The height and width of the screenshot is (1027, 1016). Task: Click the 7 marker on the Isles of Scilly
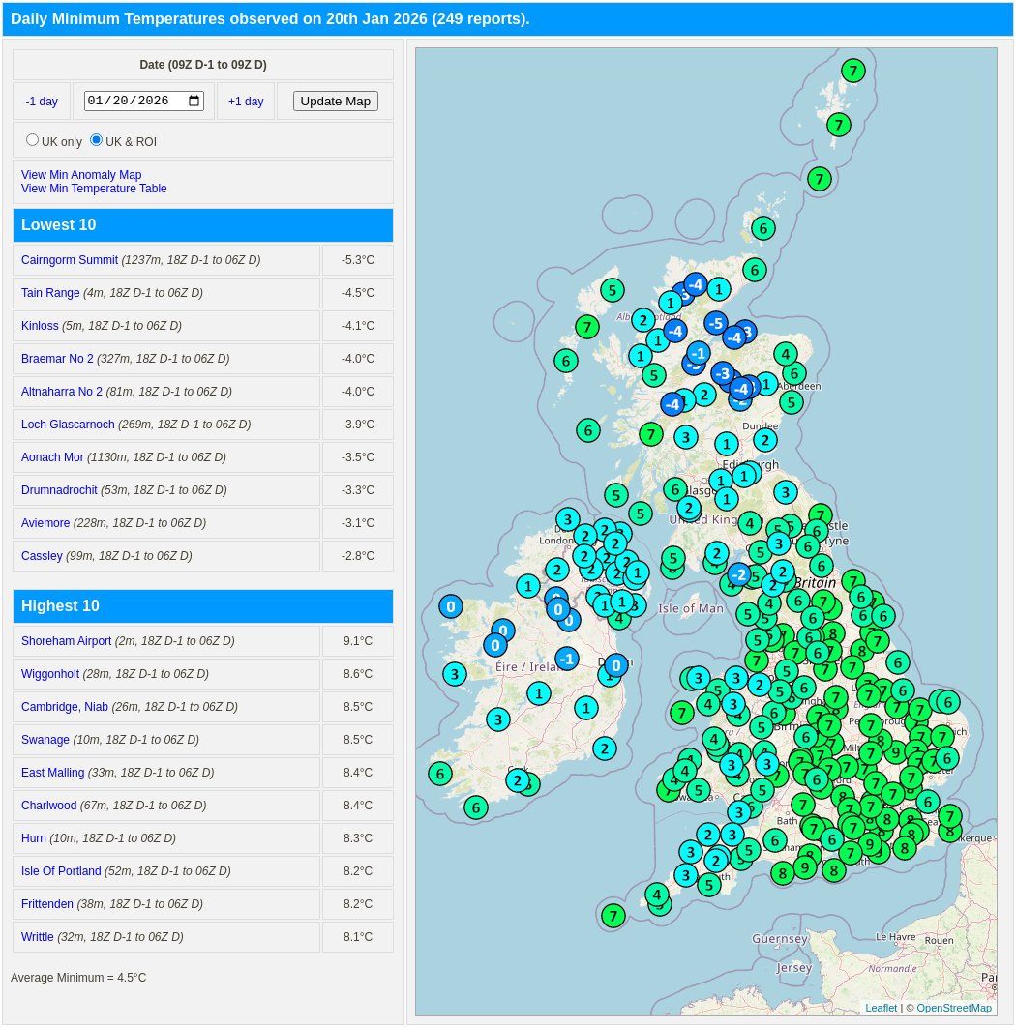coord(613,916)
